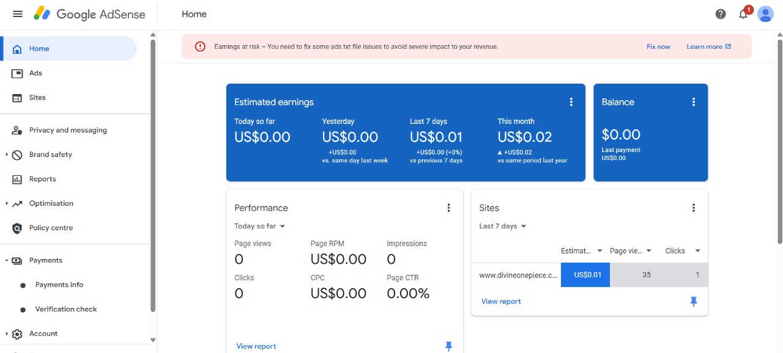The height and width of the screenshot is (353, 783).
Task: Open Sites card three-dot menu
Action: tap(694, 208)
